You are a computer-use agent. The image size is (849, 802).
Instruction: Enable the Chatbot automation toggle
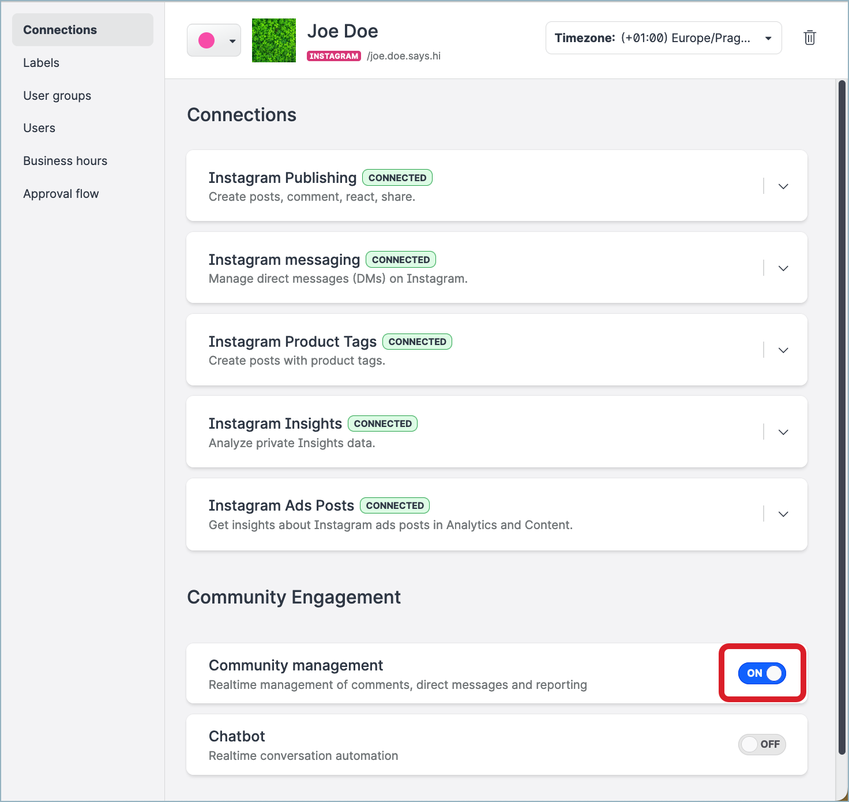[x=762, y=744]
